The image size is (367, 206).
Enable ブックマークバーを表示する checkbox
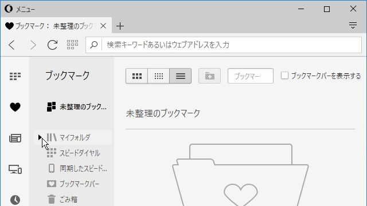284,76
